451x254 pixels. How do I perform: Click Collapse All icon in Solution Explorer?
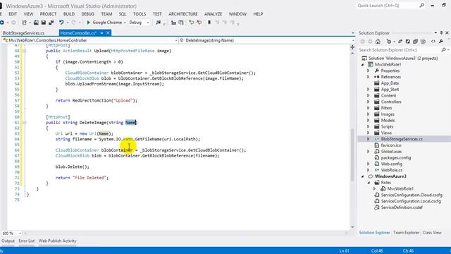click(x=415, y=42)
